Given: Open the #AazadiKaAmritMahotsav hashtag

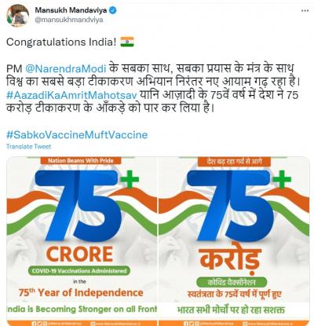Looking at the screenshot, I should (x=71, y=95).
